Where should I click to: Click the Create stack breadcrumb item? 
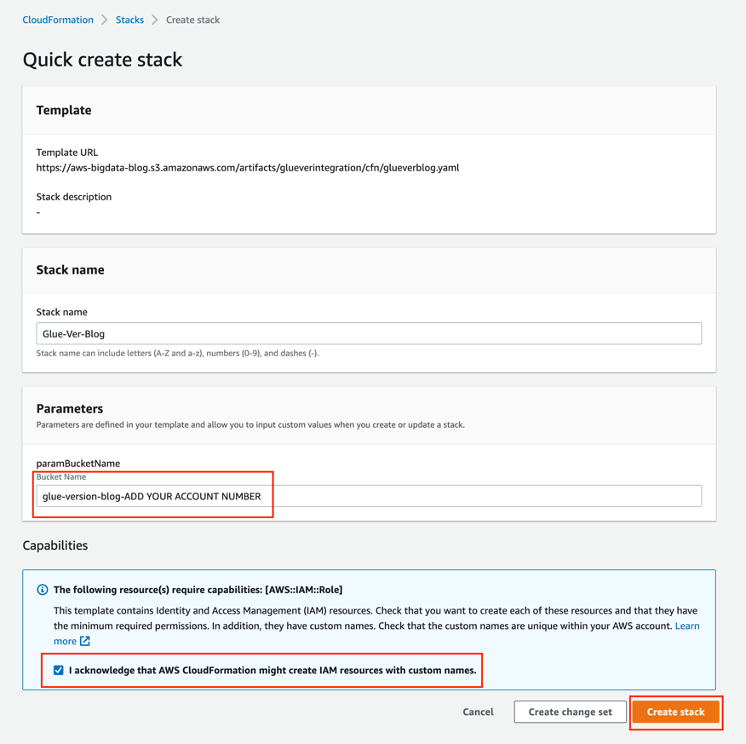tap(192, 20)
